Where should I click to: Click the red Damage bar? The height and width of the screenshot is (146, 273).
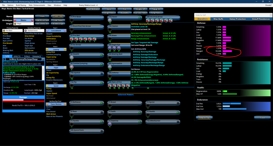pos(23,100)
